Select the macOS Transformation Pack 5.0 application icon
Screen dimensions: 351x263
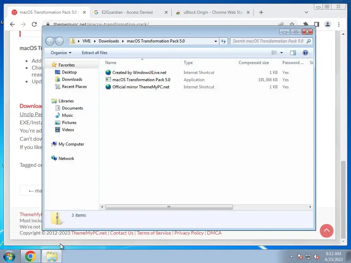tap(108, 79)
